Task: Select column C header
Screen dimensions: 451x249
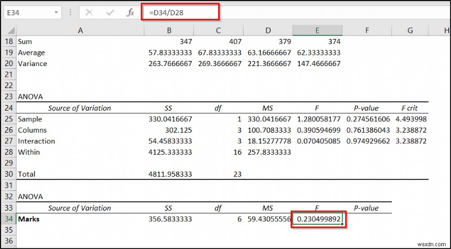Action: tap(219, 30)
